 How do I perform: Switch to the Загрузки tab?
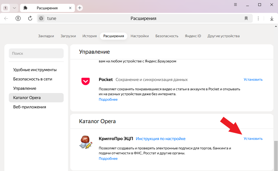68,36
